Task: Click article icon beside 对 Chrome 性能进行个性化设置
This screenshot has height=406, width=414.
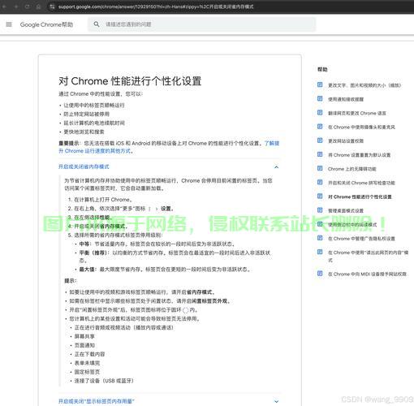Action: pos(320,197)
